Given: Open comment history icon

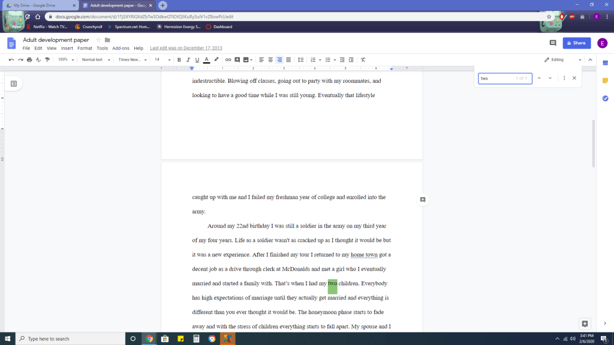Looking at the screenshot, I should [553, 43].
